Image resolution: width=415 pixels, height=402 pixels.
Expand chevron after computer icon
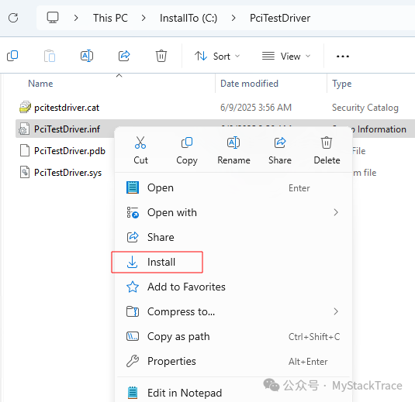[x=76, y=18]
